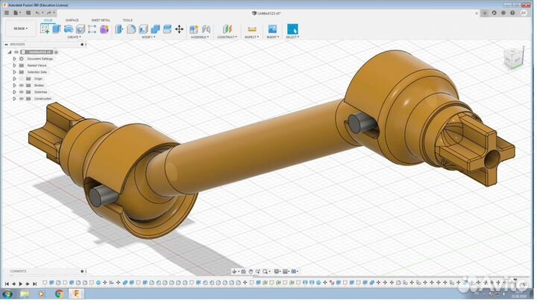Open the Tools tab

tap(128, 20)
